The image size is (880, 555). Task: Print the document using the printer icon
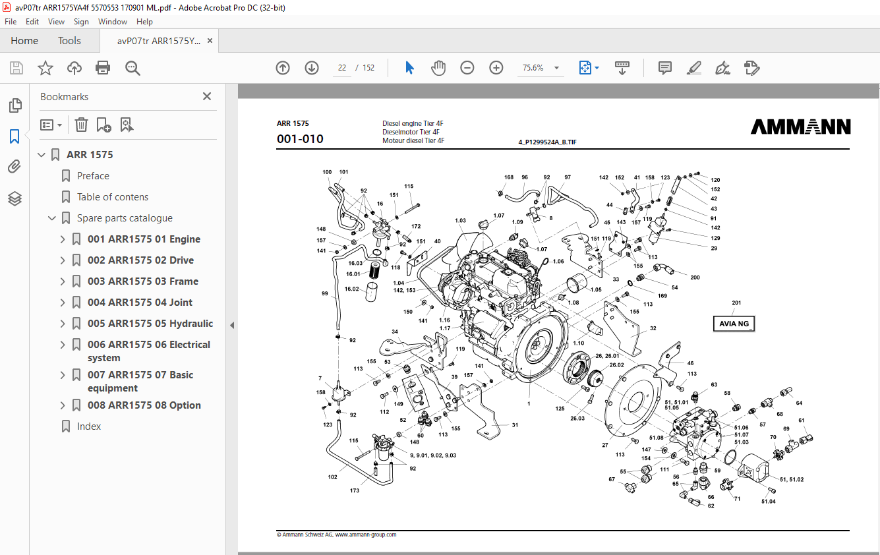pos(103,68)
